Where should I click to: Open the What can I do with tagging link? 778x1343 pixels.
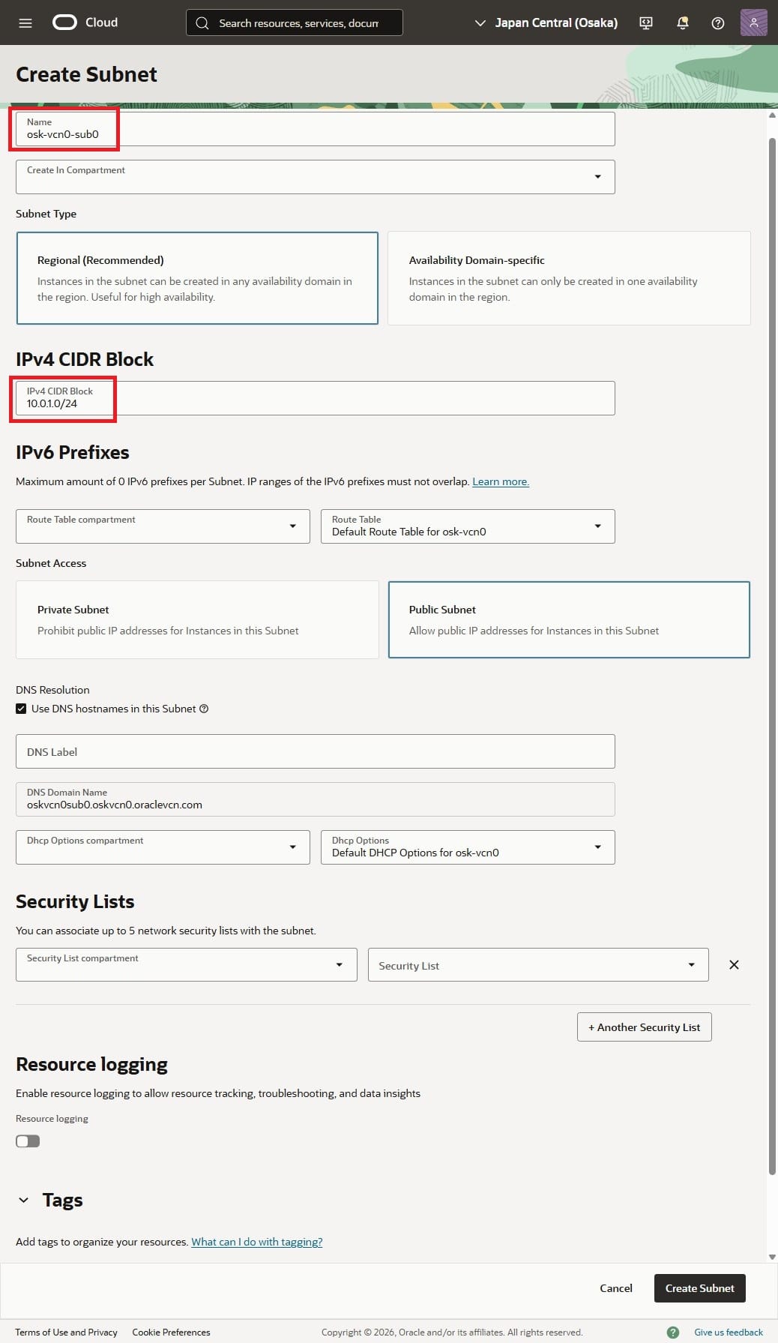256,1242
